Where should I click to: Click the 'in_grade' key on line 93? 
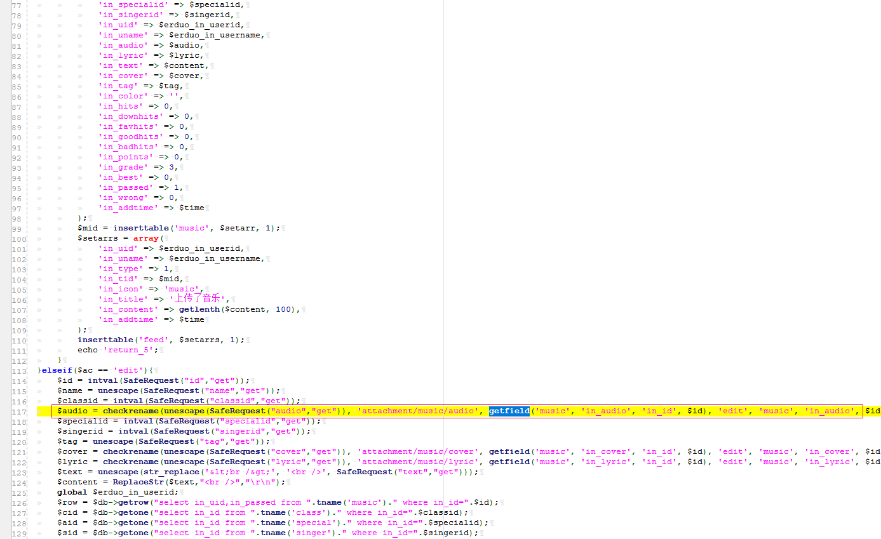[121, 167]
